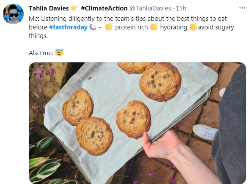
Task: Click the tweet text 'protein rich'
Action: [131, 27]
